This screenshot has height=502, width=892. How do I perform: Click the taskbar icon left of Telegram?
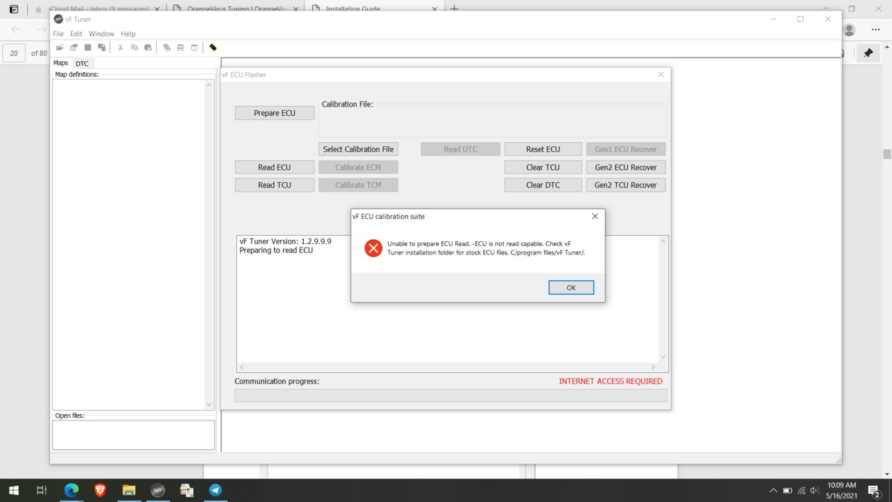point(186,490)
